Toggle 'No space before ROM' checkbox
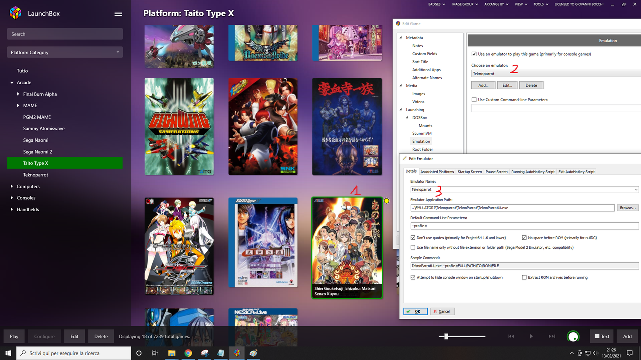641x360 pixels. (524, 238)
